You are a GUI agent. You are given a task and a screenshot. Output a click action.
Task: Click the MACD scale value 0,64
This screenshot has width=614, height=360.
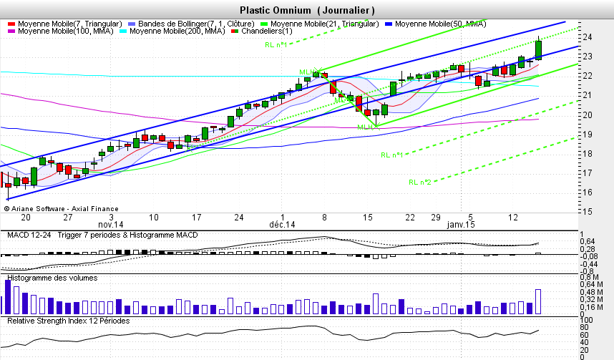tap(587, 242)
